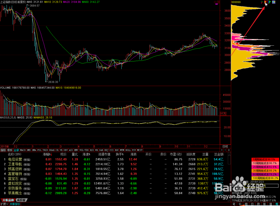The width and height of the screenshot is (280, 206).
Task: Select the PSY indicator
Action: (x=134, y=150)
